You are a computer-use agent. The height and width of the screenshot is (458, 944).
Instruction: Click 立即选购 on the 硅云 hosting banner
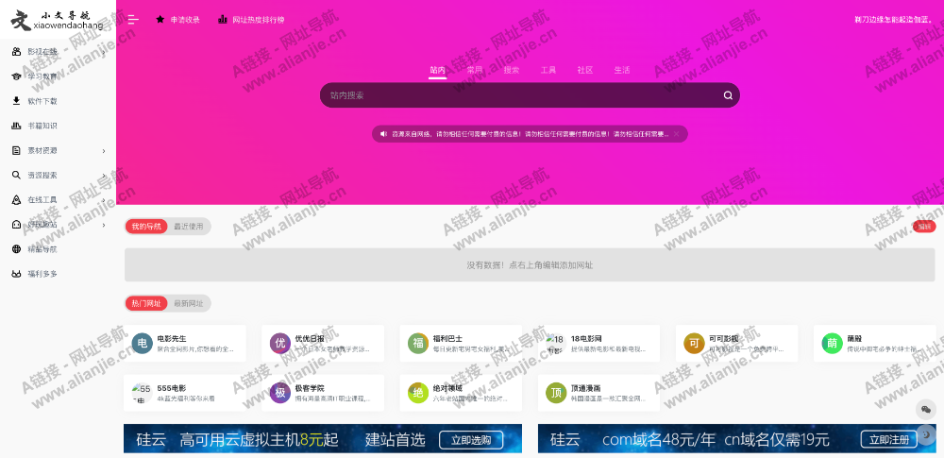tap(471, 440)
